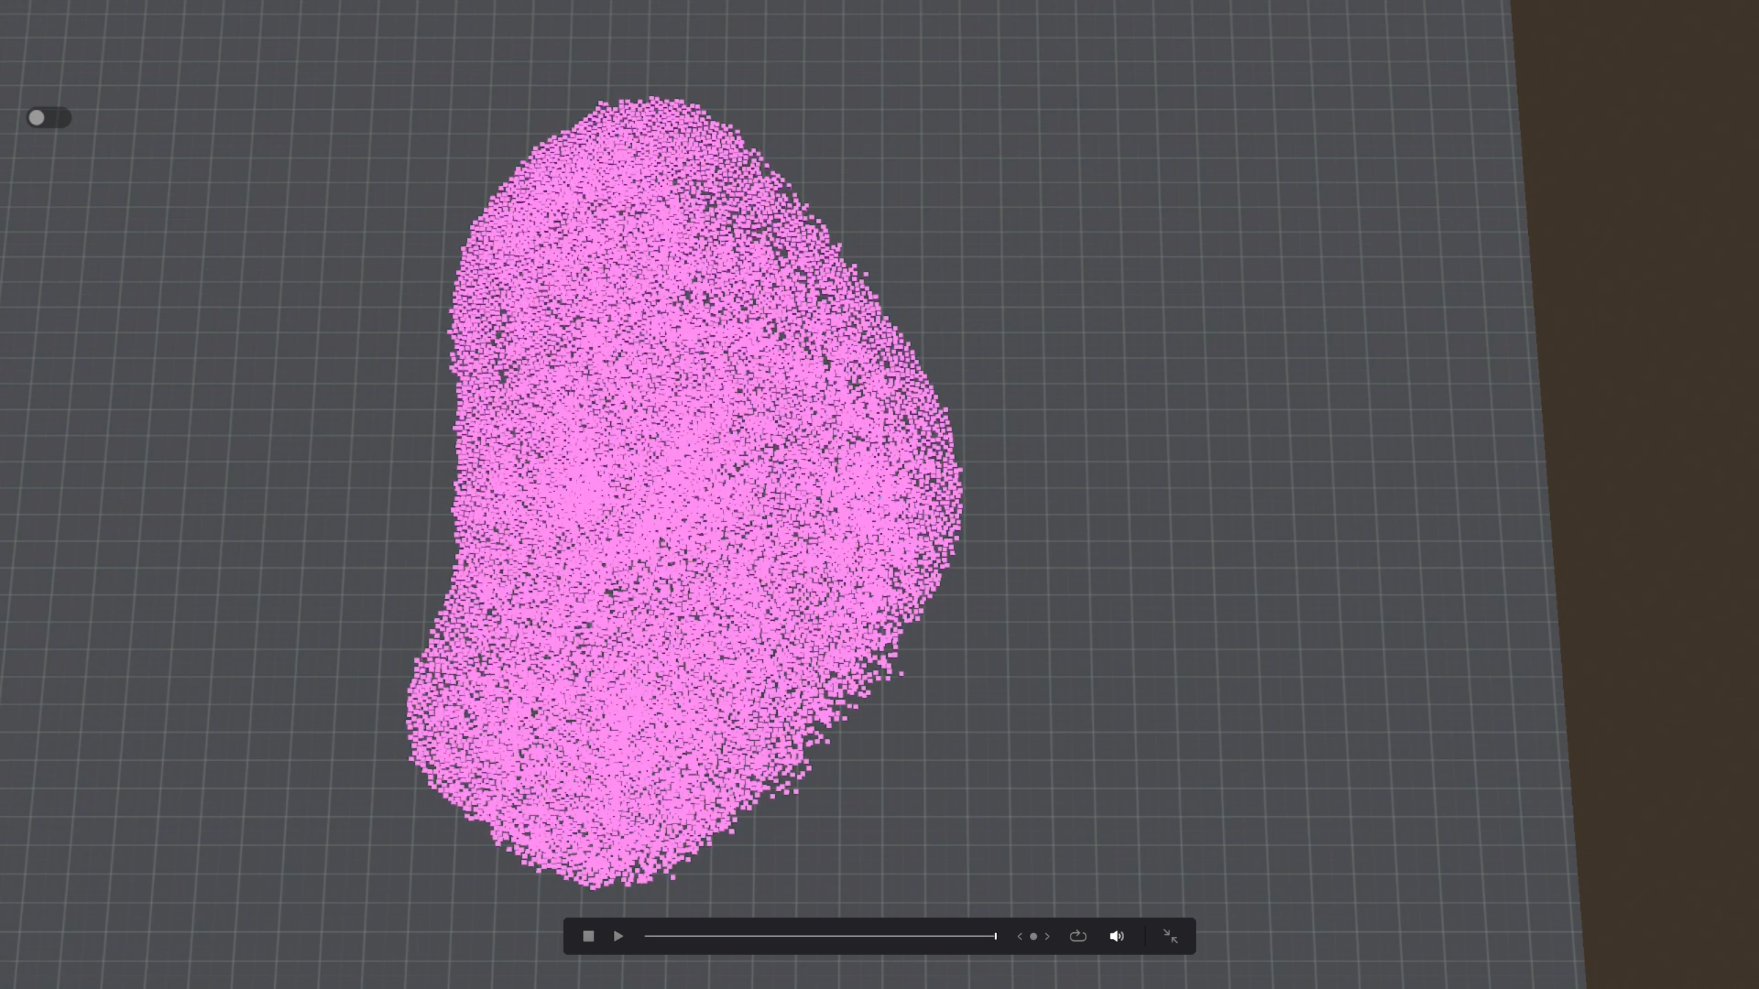Click the playhead marker at the timeline end
This screenshot has width=1759, height=989.
[x=995, y=936]
